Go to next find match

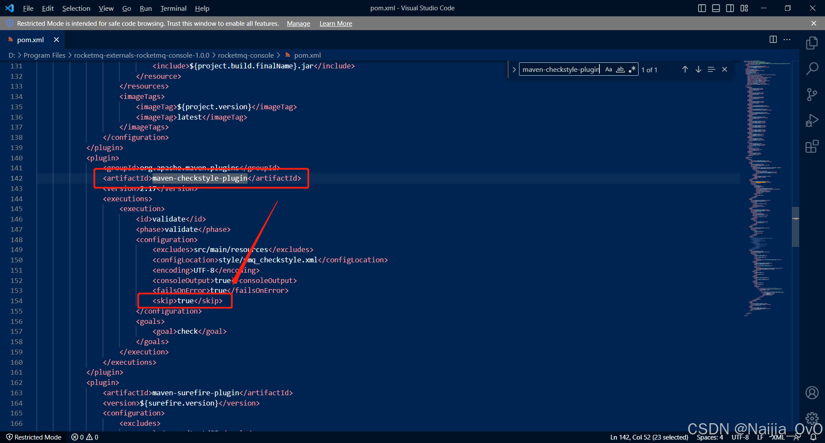[x=698, y=69]
